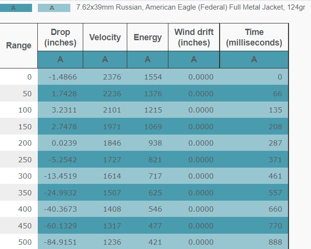Screen dimensions: 311x249
Task: Pick energy value 625
Action: (155, 192)
